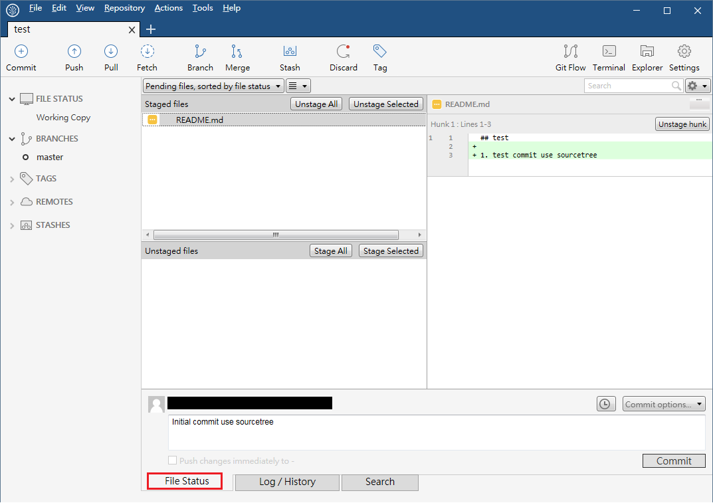The width and height of the screenshot is (713, 503).
Task: Open the Pending files sort dropdown
Action: point(213,86)
